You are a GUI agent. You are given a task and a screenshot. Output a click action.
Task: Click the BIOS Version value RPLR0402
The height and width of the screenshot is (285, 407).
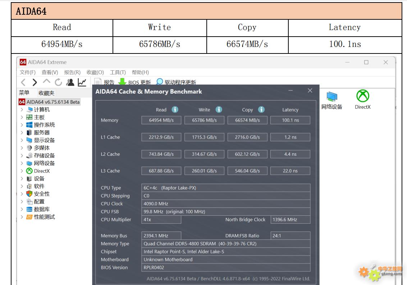[x=226, y=267]
